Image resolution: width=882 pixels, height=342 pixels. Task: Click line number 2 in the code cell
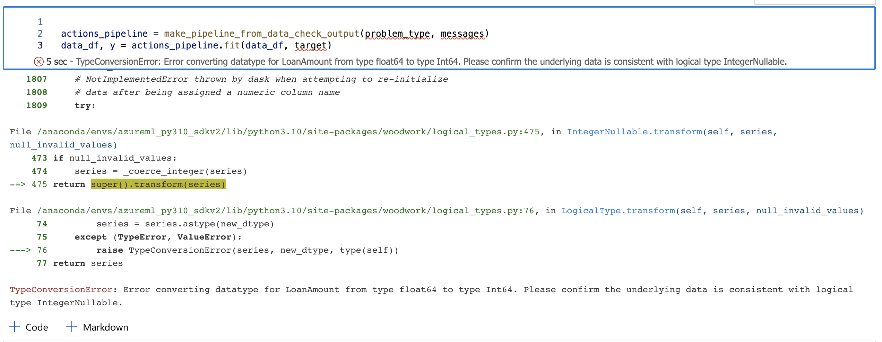pos(40,34)
